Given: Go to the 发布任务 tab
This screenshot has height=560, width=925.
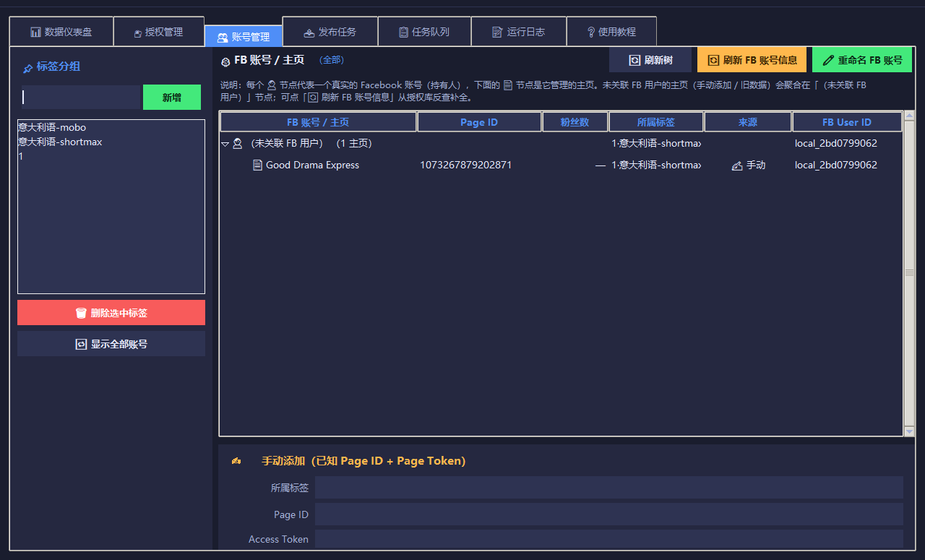Looking at the screenshot, I should pyautogui.click(x=330, y=32).
